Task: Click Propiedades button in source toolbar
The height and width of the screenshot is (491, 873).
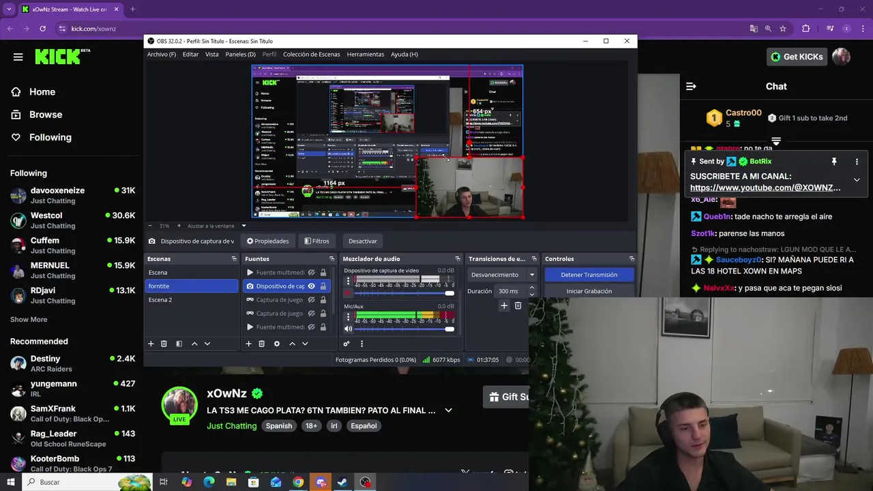Action: coord(267,241)
